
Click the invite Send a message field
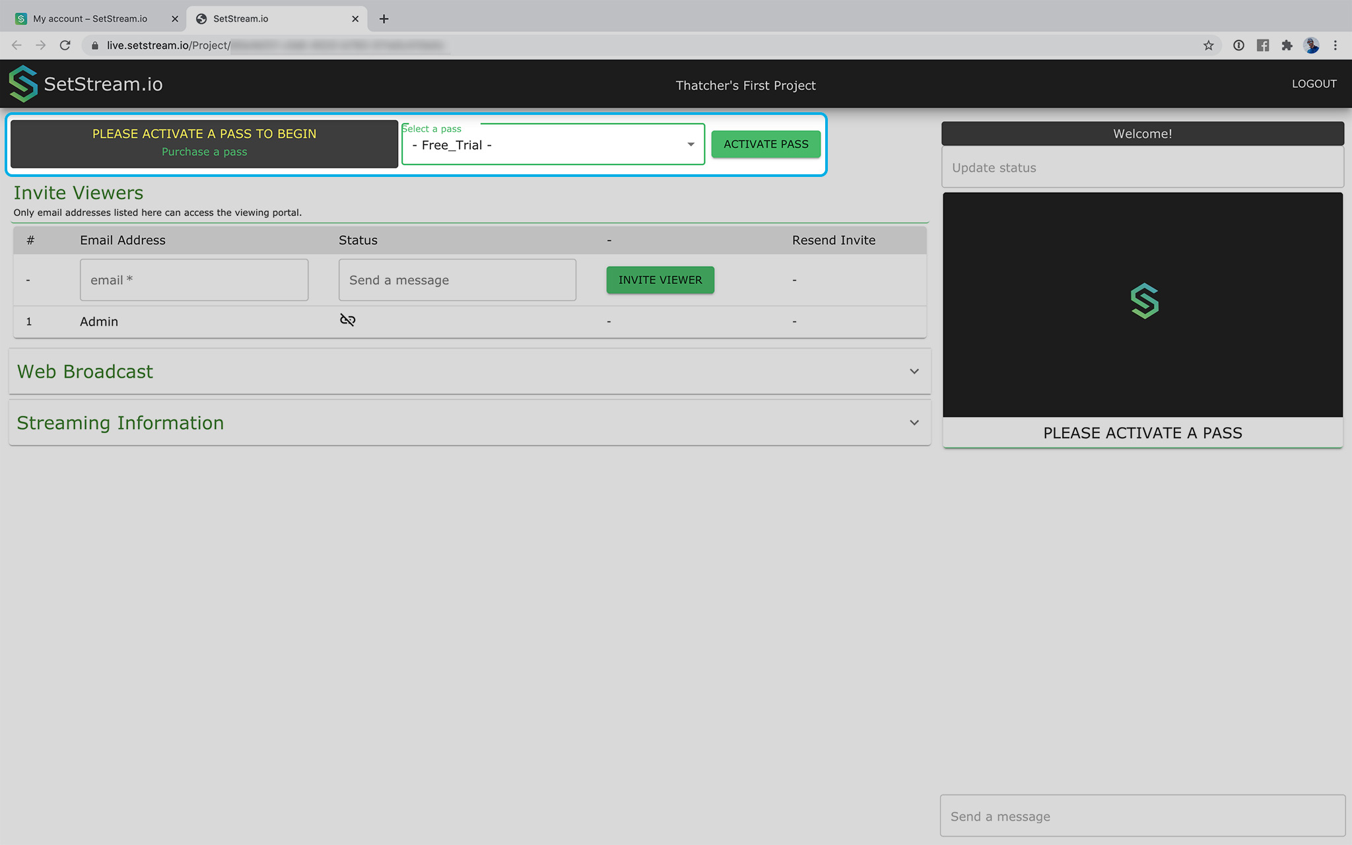tap(457, 280)
